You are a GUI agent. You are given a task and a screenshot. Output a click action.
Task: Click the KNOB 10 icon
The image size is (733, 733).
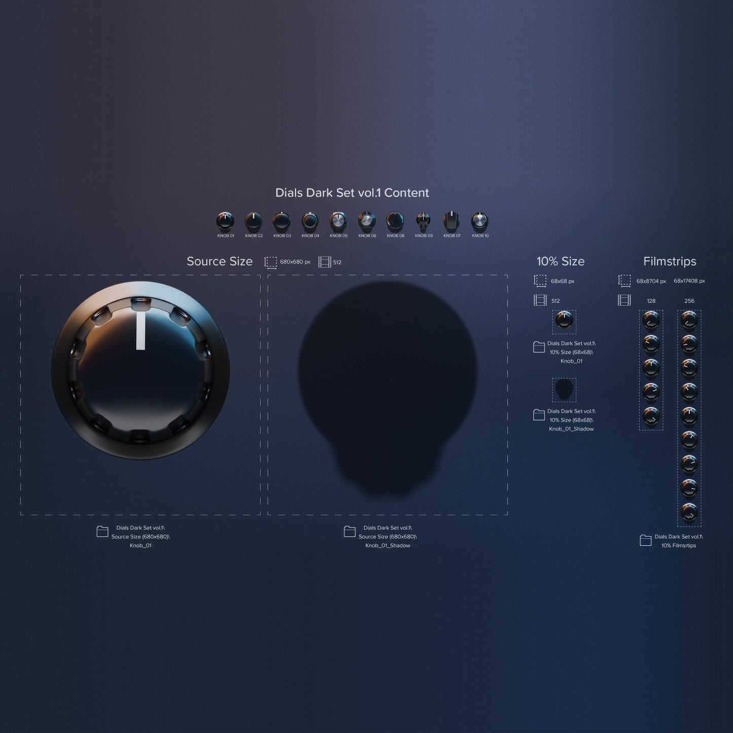click(x=479, y=219)
